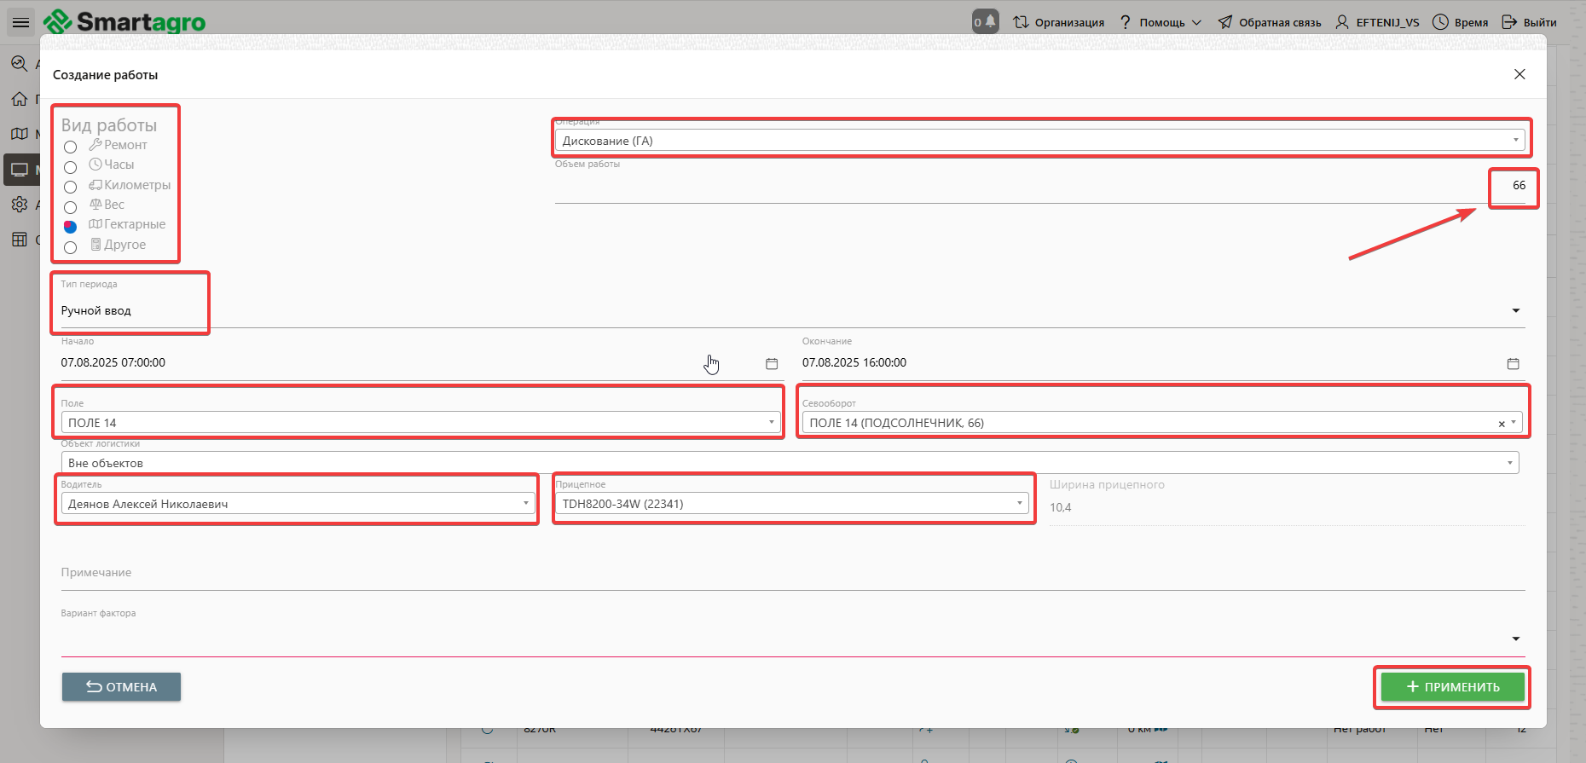Close the Создание работы dialog

pyautogui.click(x=1519, y=74)
